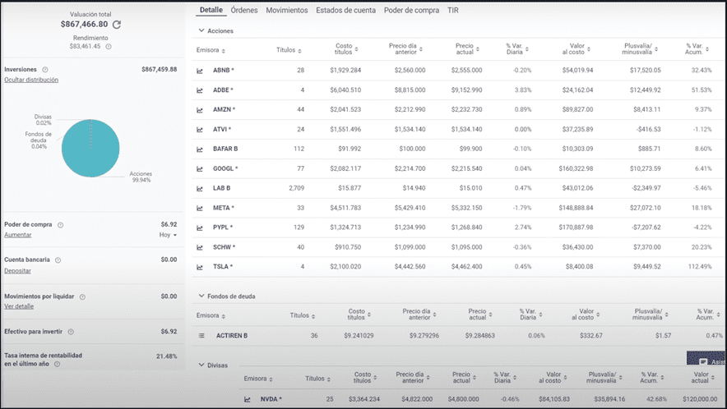Open info icon beside Efectivo para invertir
This screenshot has height=409, width=727.
71,332
